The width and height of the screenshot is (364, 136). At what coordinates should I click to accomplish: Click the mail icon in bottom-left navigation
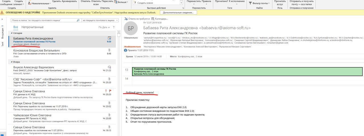click(2, 134)
